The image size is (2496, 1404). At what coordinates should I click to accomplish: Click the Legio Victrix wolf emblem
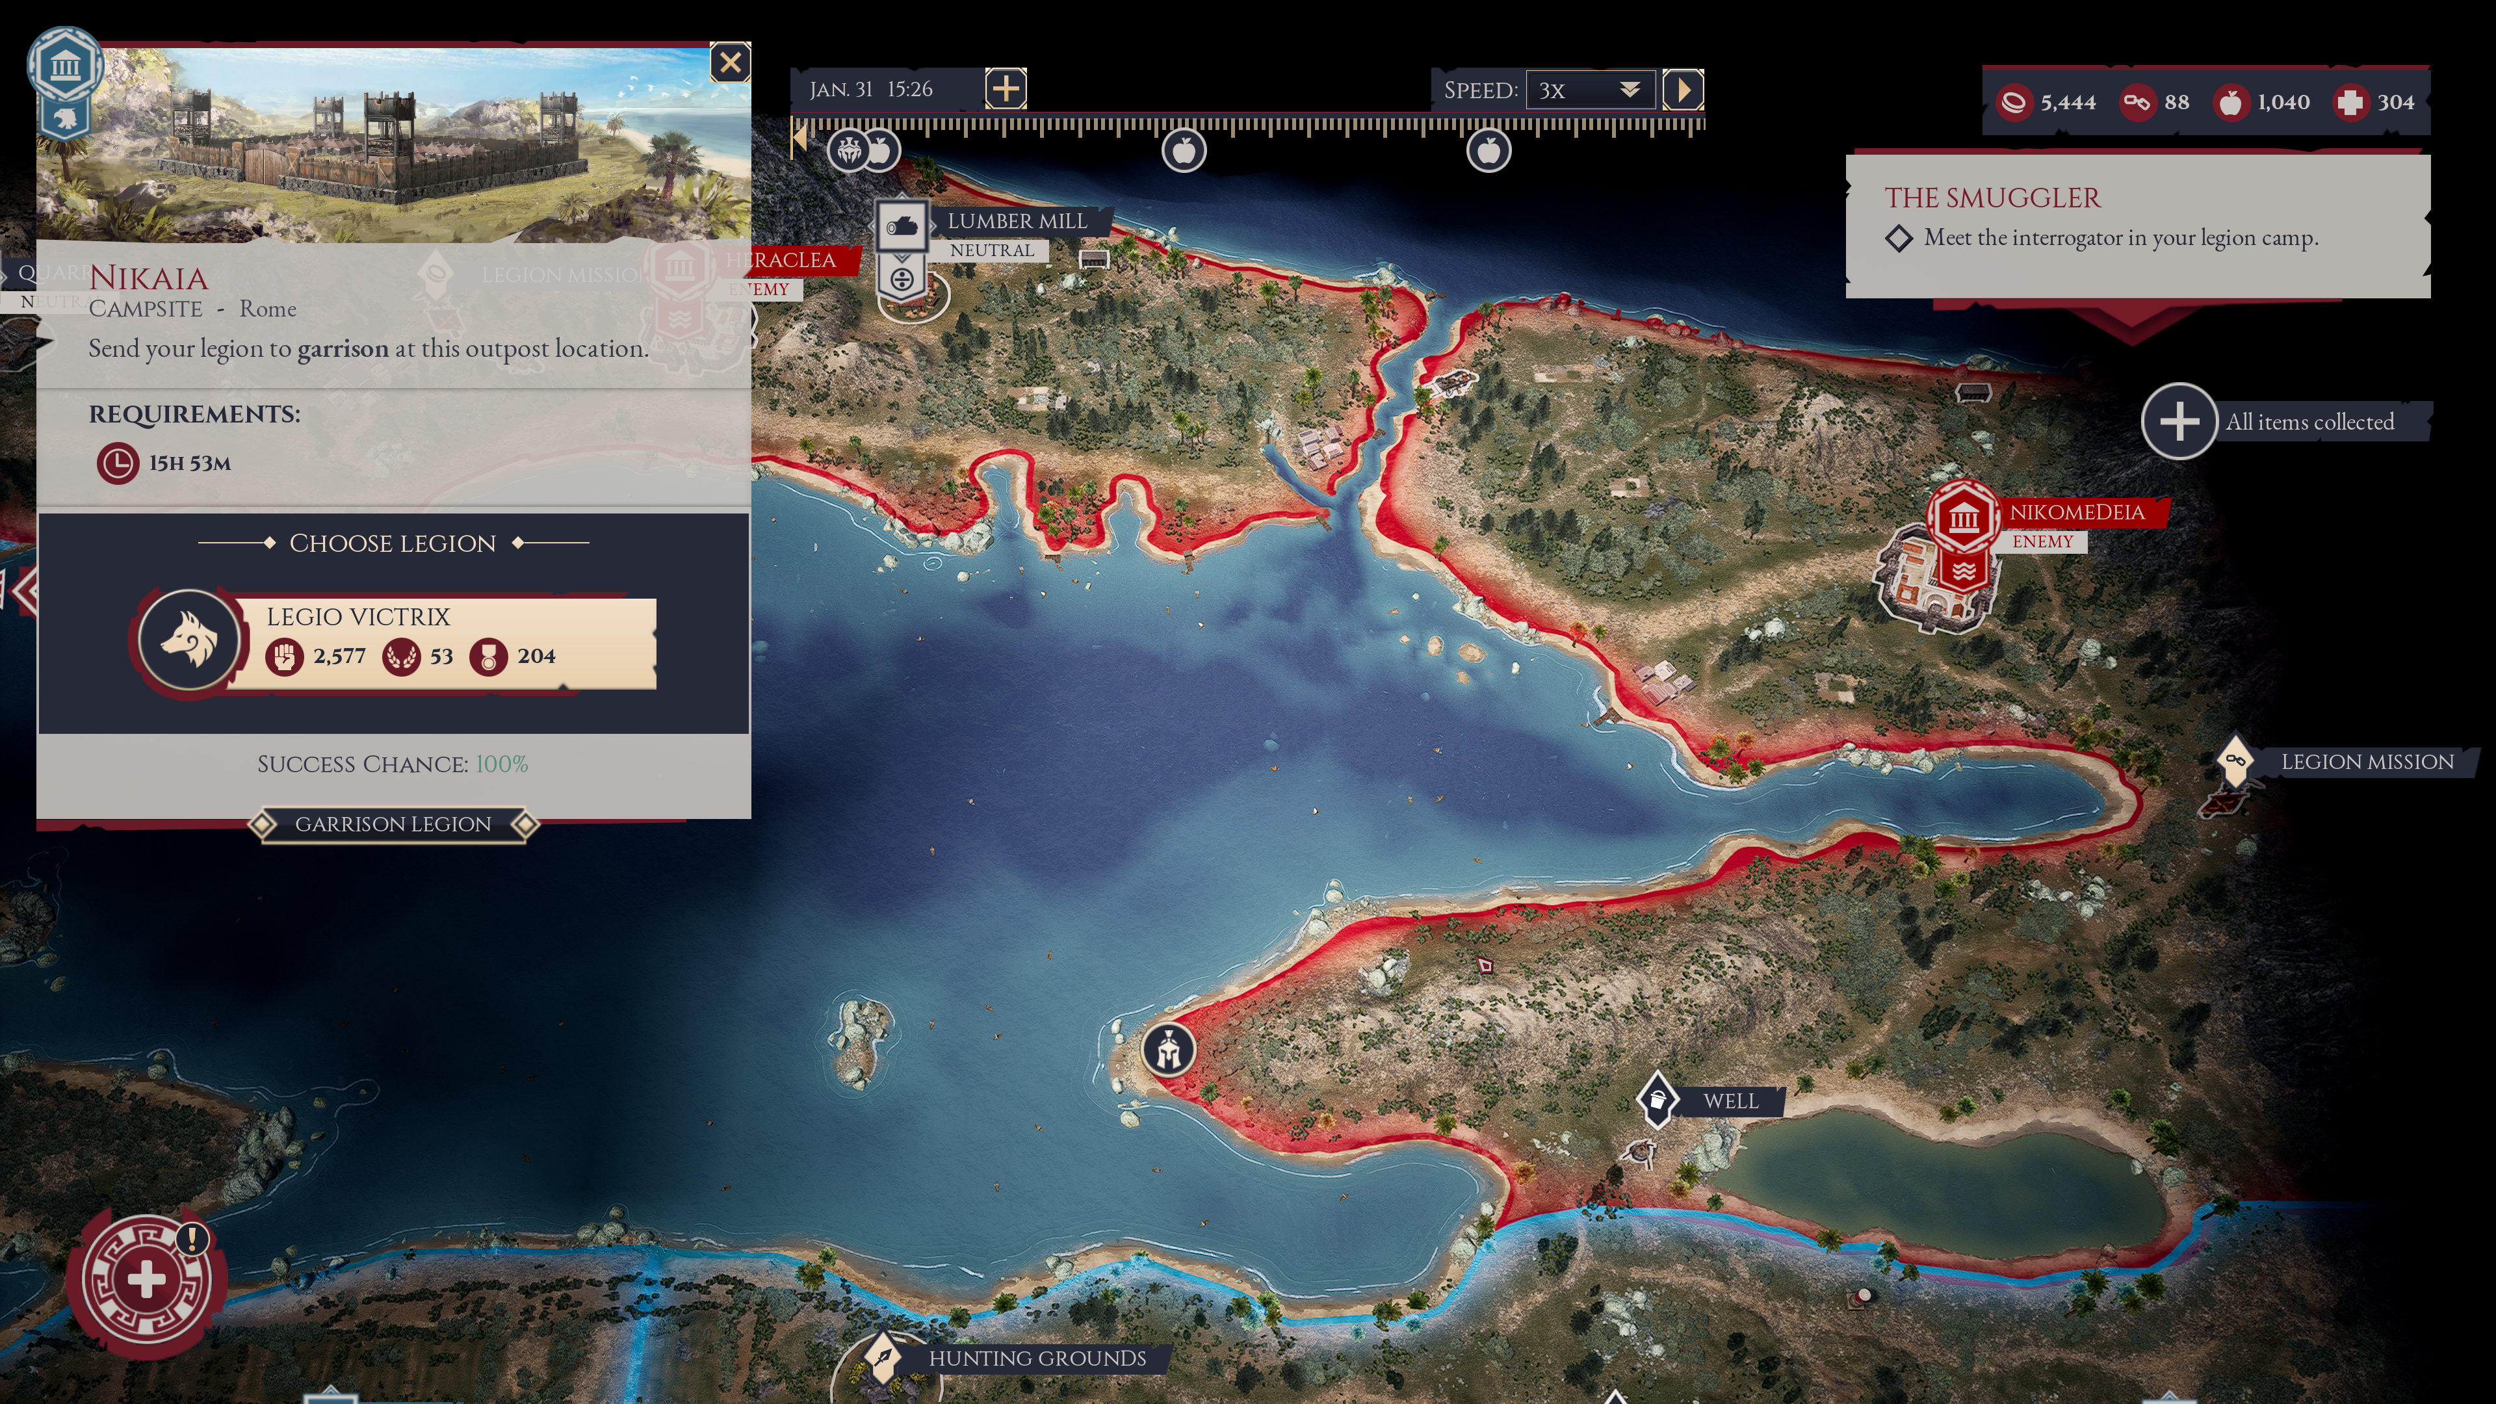click(188, 640)
